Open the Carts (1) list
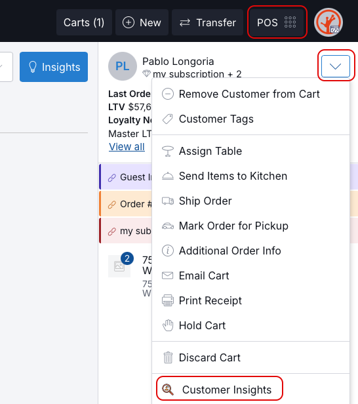 coord(84,22)
